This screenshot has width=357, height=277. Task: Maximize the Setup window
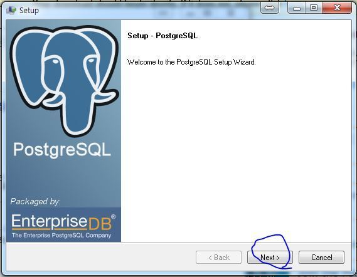click(314, 8)
